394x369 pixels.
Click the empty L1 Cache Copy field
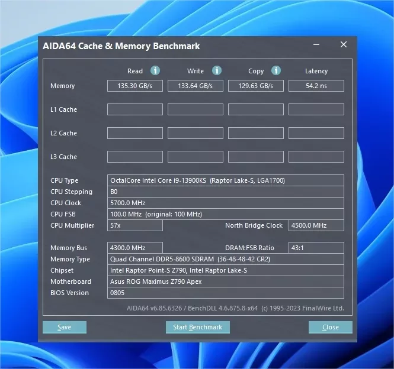click(x=256, y=109)
